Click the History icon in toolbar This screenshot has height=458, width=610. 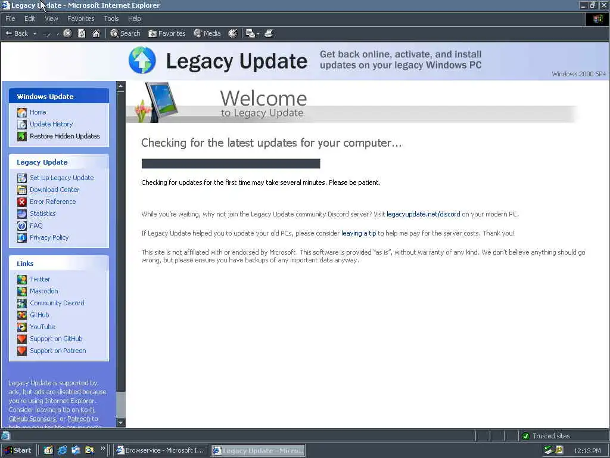(233, 33)
